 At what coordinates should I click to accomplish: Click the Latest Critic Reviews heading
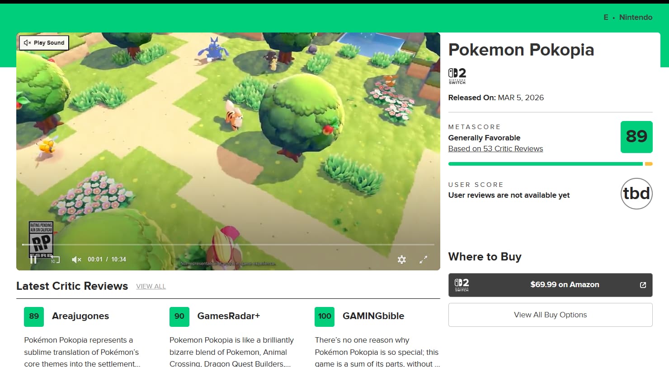pos(72,286)
